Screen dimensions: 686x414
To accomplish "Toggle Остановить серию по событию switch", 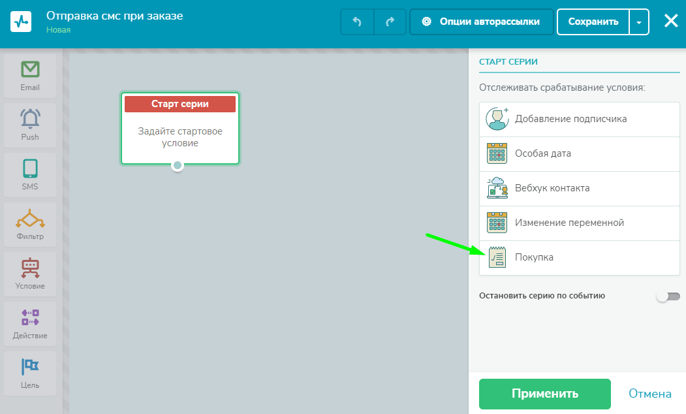I will point(668,296).
